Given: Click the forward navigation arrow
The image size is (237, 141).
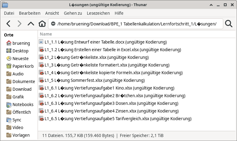Looking at the screenshot, I should [x=19, y=24].
